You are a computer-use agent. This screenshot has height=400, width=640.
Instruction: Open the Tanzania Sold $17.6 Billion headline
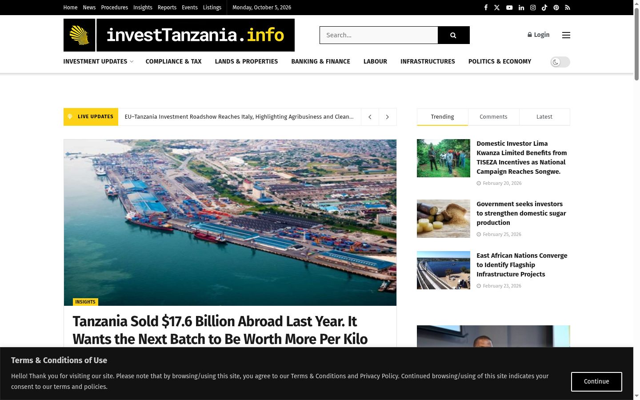[x=220, y=330]
